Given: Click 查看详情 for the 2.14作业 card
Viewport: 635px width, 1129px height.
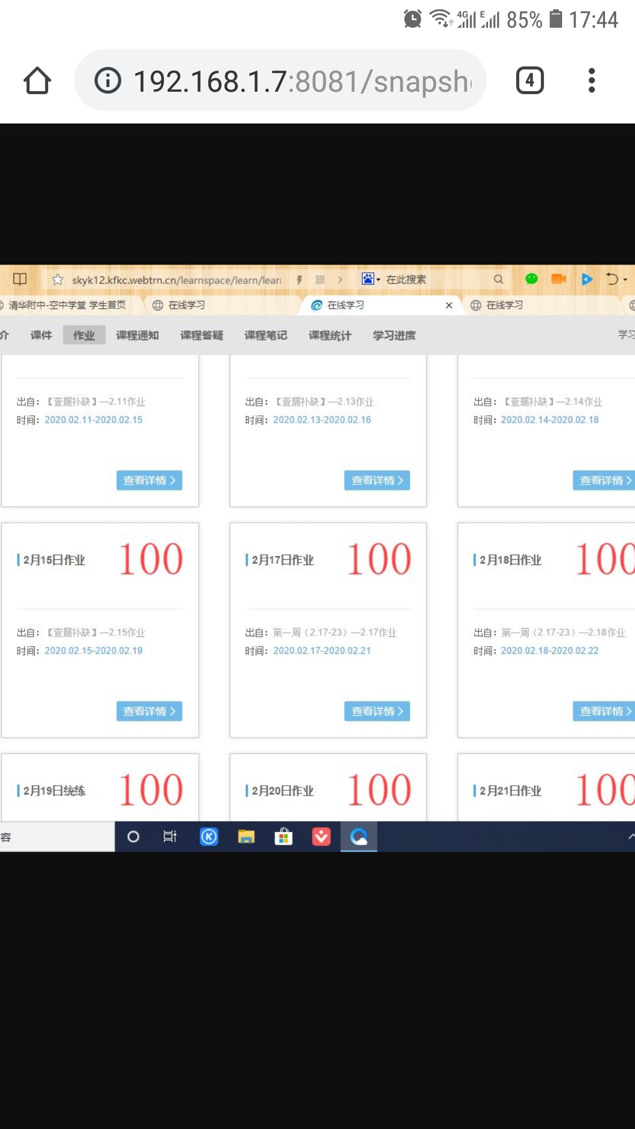Looking at the screenshot, I should point(604,480).
